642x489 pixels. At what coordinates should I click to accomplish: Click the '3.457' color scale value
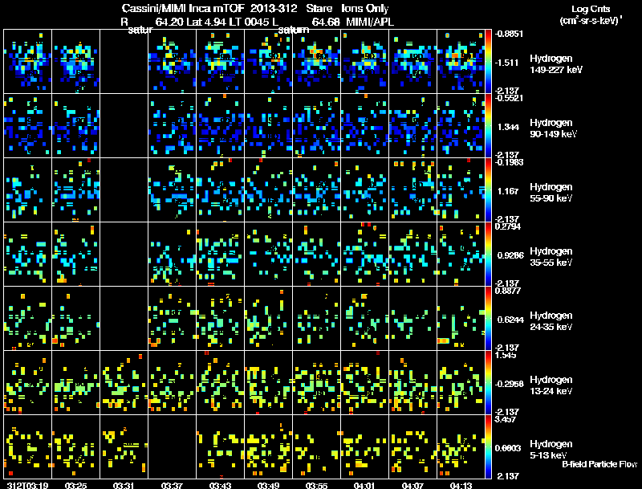(506, 419)
